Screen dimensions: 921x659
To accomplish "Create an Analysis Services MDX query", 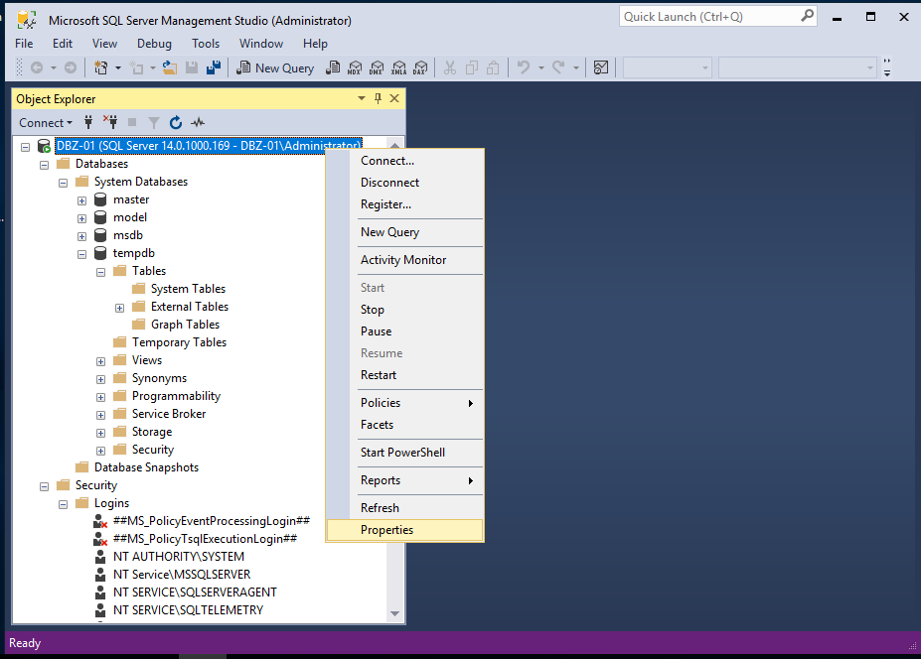I will tap(355, 68).
